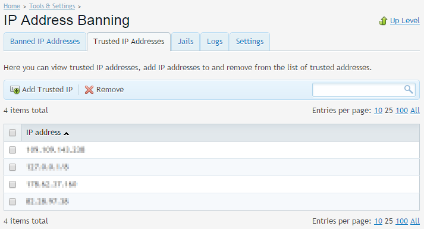Image resolution: width=424 pixels, height=229 pixels.
Task: Set top entries per page to 10
Action: [x=378, y=111]
